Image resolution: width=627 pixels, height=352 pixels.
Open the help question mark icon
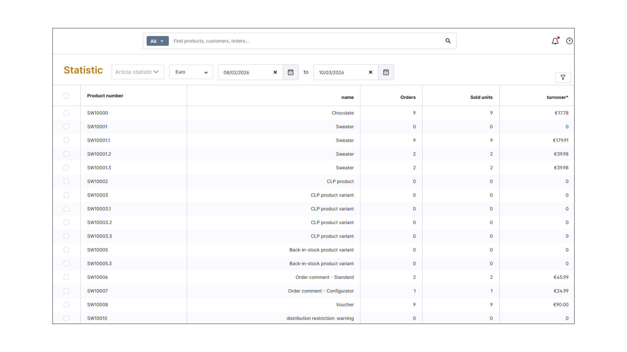[569, 41]
